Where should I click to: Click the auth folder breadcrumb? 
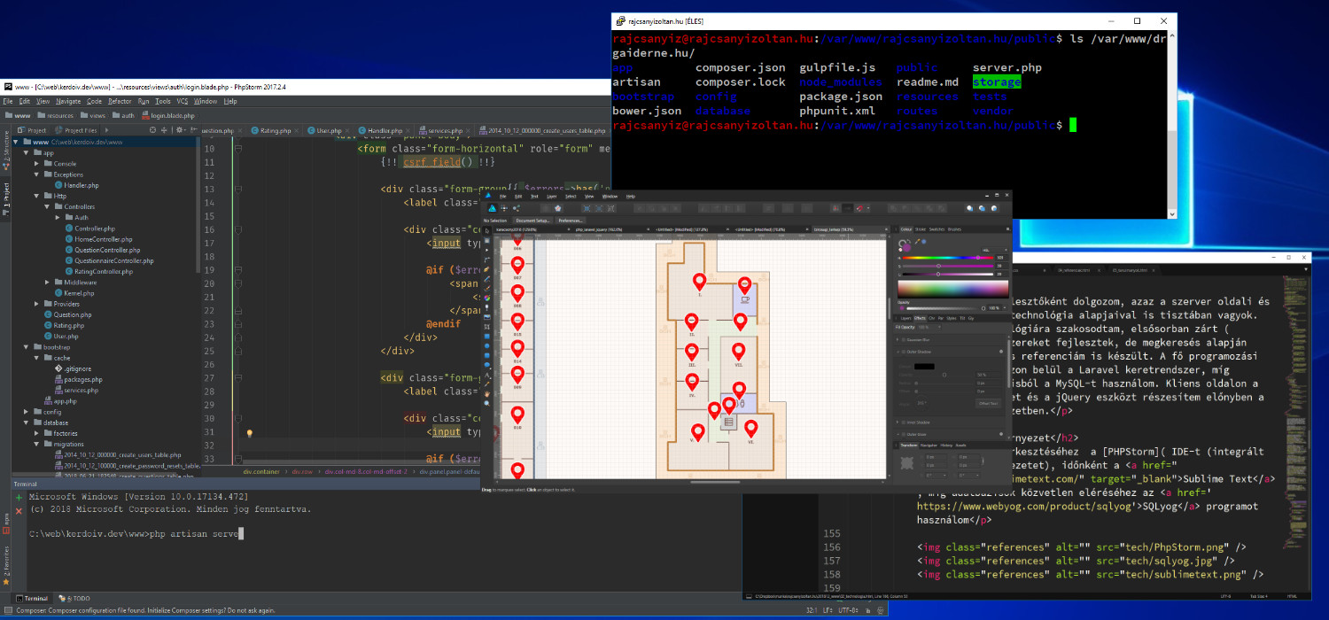[123, 115]
